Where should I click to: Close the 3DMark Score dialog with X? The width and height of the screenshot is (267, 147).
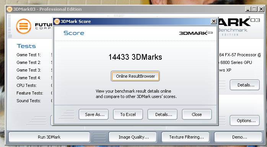(213, 21)
